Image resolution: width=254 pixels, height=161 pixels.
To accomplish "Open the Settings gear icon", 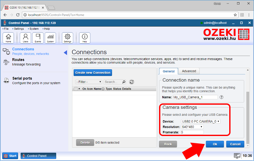I will click(x=67, y=38).
